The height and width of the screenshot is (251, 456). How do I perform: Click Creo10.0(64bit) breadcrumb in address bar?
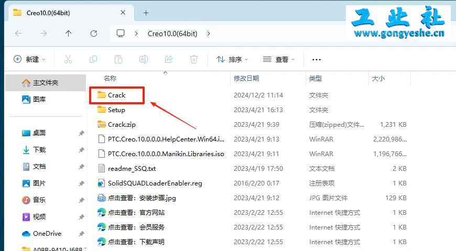point(172,34)
